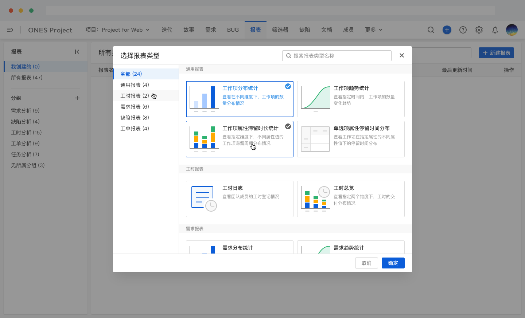Deselect the 工作项分布统计 report card checkmark
525x318 pixels.
pos(288,86)
